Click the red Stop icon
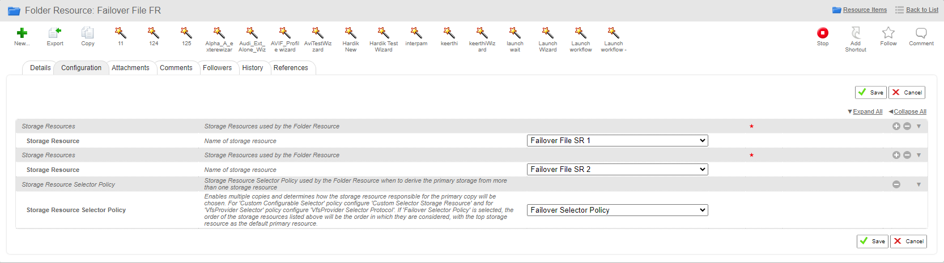 [823, 33]
